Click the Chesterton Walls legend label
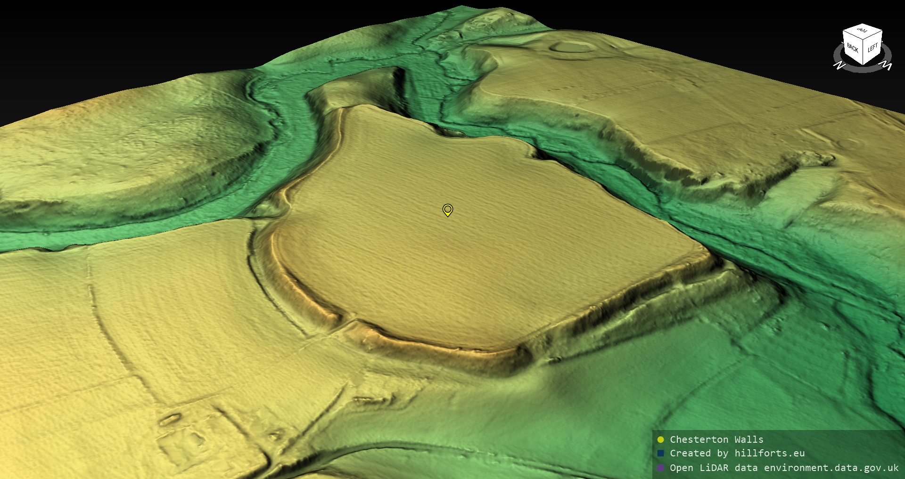905x479 pixels. point(716,439)
